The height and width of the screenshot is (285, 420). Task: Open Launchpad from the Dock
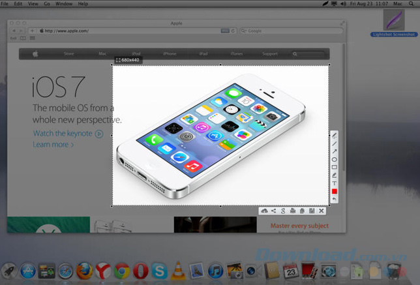(x=8, y=271)
